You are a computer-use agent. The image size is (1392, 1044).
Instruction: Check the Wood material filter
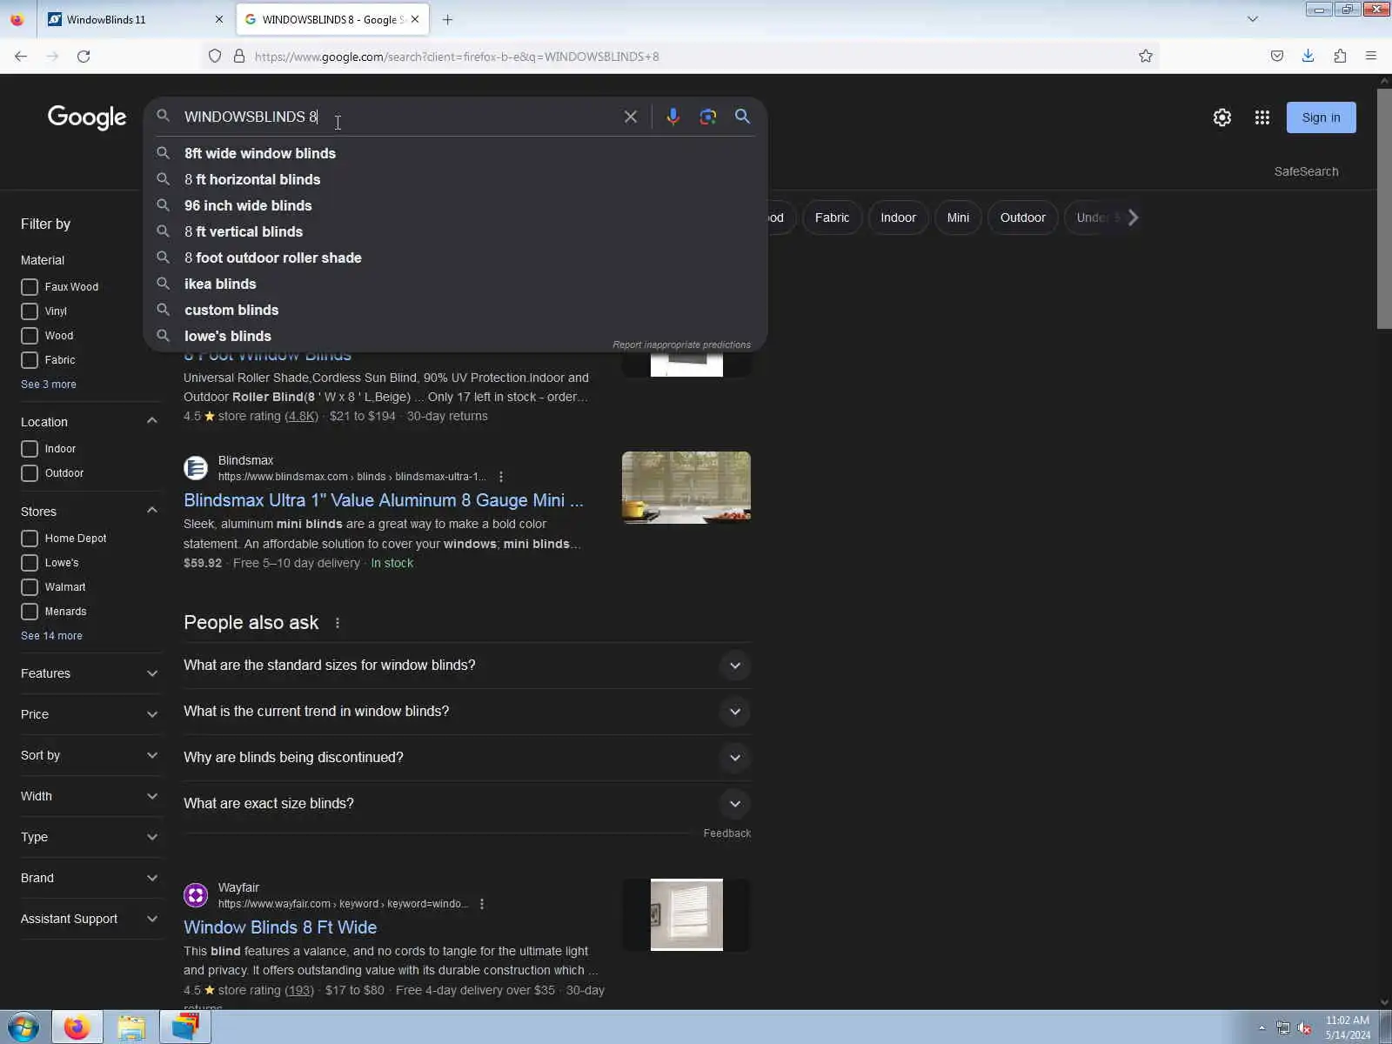pyautogui.click(x=30, y=336)
